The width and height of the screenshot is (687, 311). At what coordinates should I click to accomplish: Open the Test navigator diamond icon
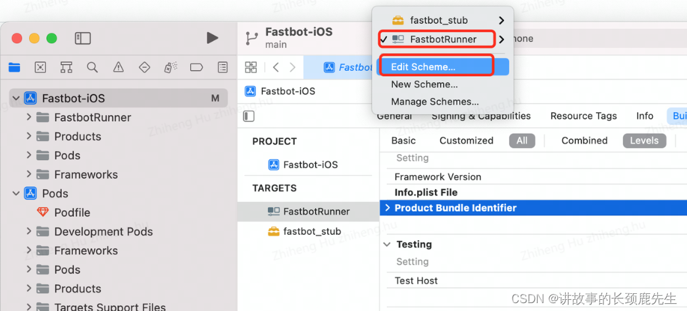[144, 68]
